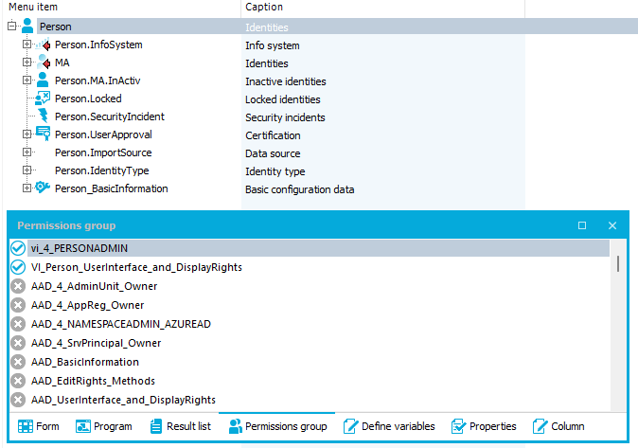Screen dimensions: 638x448
Task: Collapse the Person root node
Action: [11, 27]
